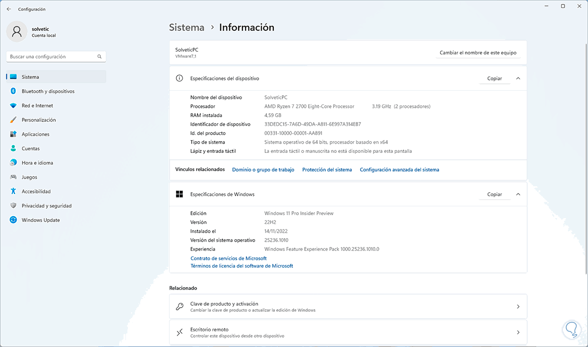Viewport: 588px width, 347px height.
Task: Go to Cuentas settings
Action: click(30, 149)
